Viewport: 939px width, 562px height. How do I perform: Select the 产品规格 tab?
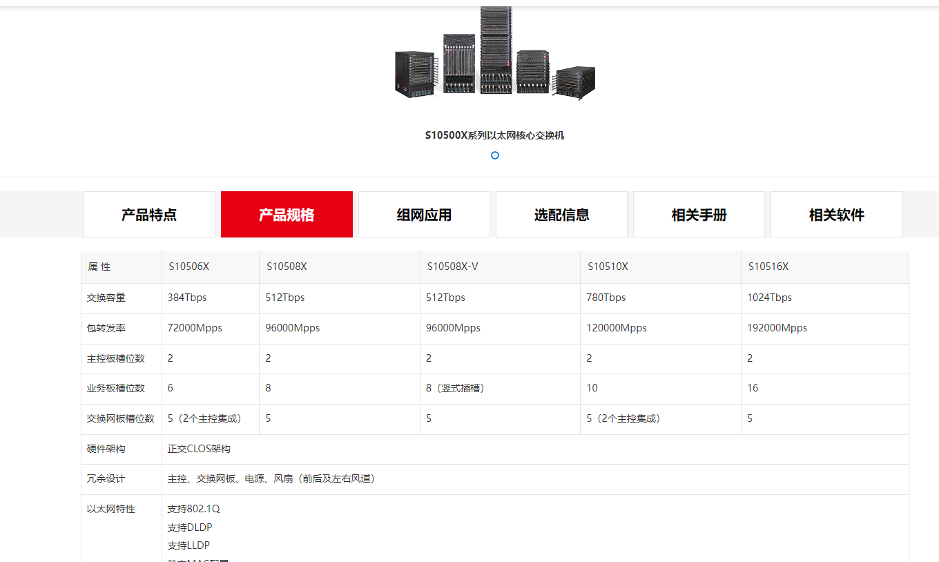point(287,215)
